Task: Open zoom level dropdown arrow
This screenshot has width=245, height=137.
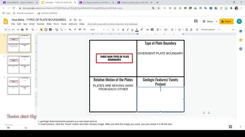Action: pyautogui.click(x=36, y=30)
